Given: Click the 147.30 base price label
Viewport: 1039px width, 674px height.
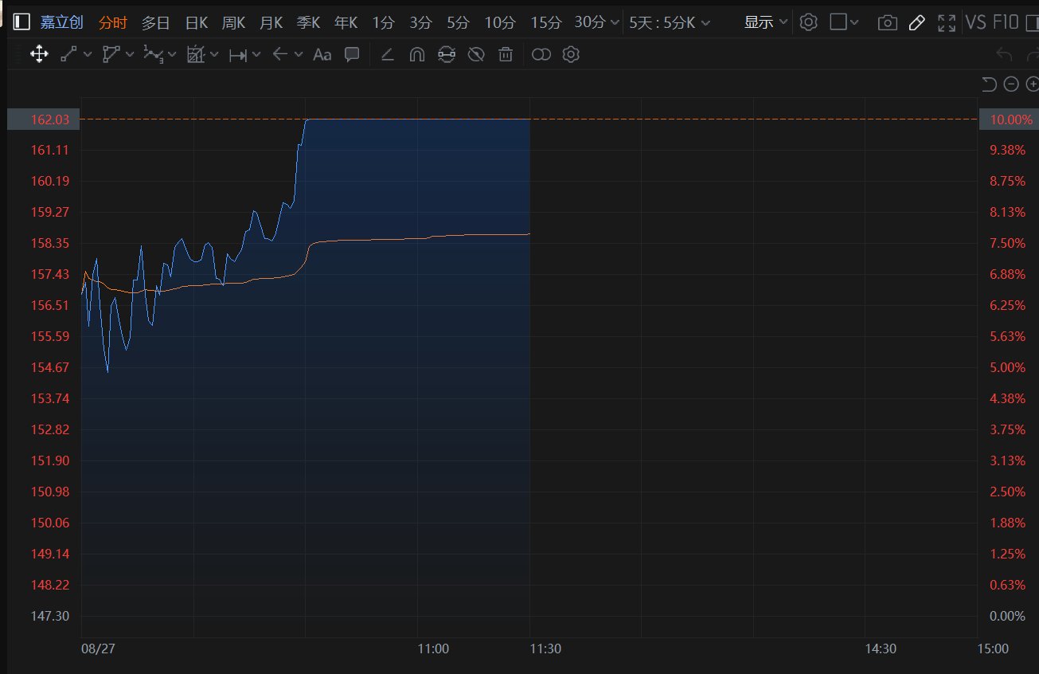Looking at the screenshot, I should [50, 616].
